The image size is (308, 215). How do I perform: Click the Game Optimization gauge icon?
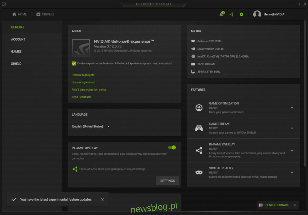pyautogui.click(x=199, y=108)
